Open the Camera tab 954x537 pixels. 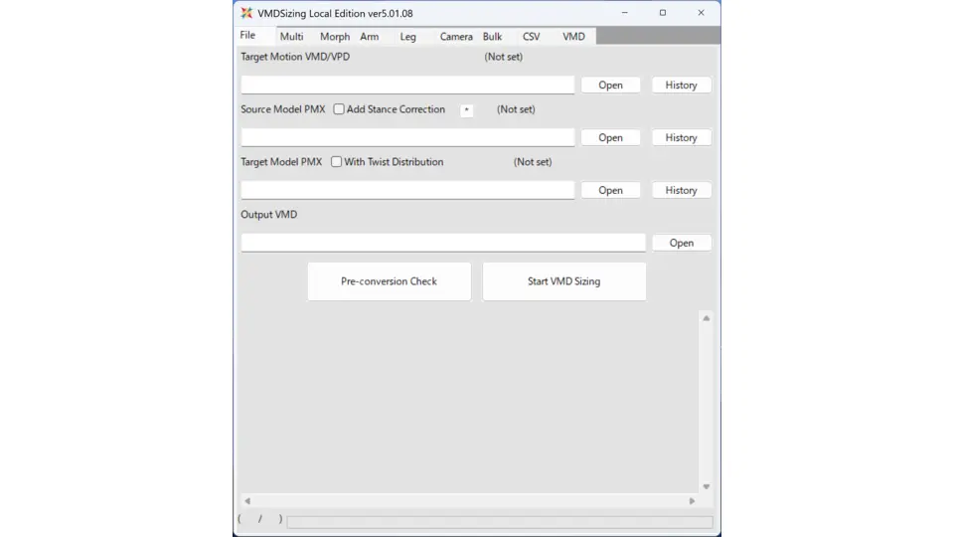point(456,37)
